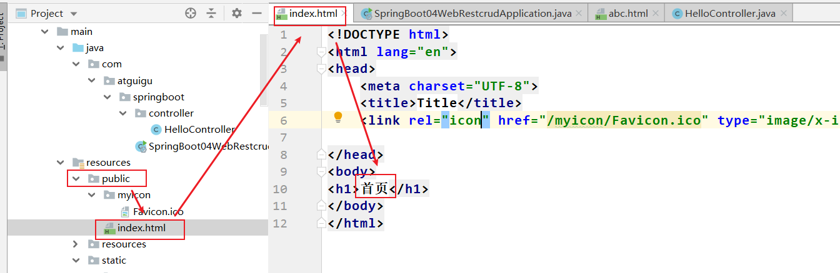
Task: Click the HelloController class icon in tree
Action: [x=156, y=130]
